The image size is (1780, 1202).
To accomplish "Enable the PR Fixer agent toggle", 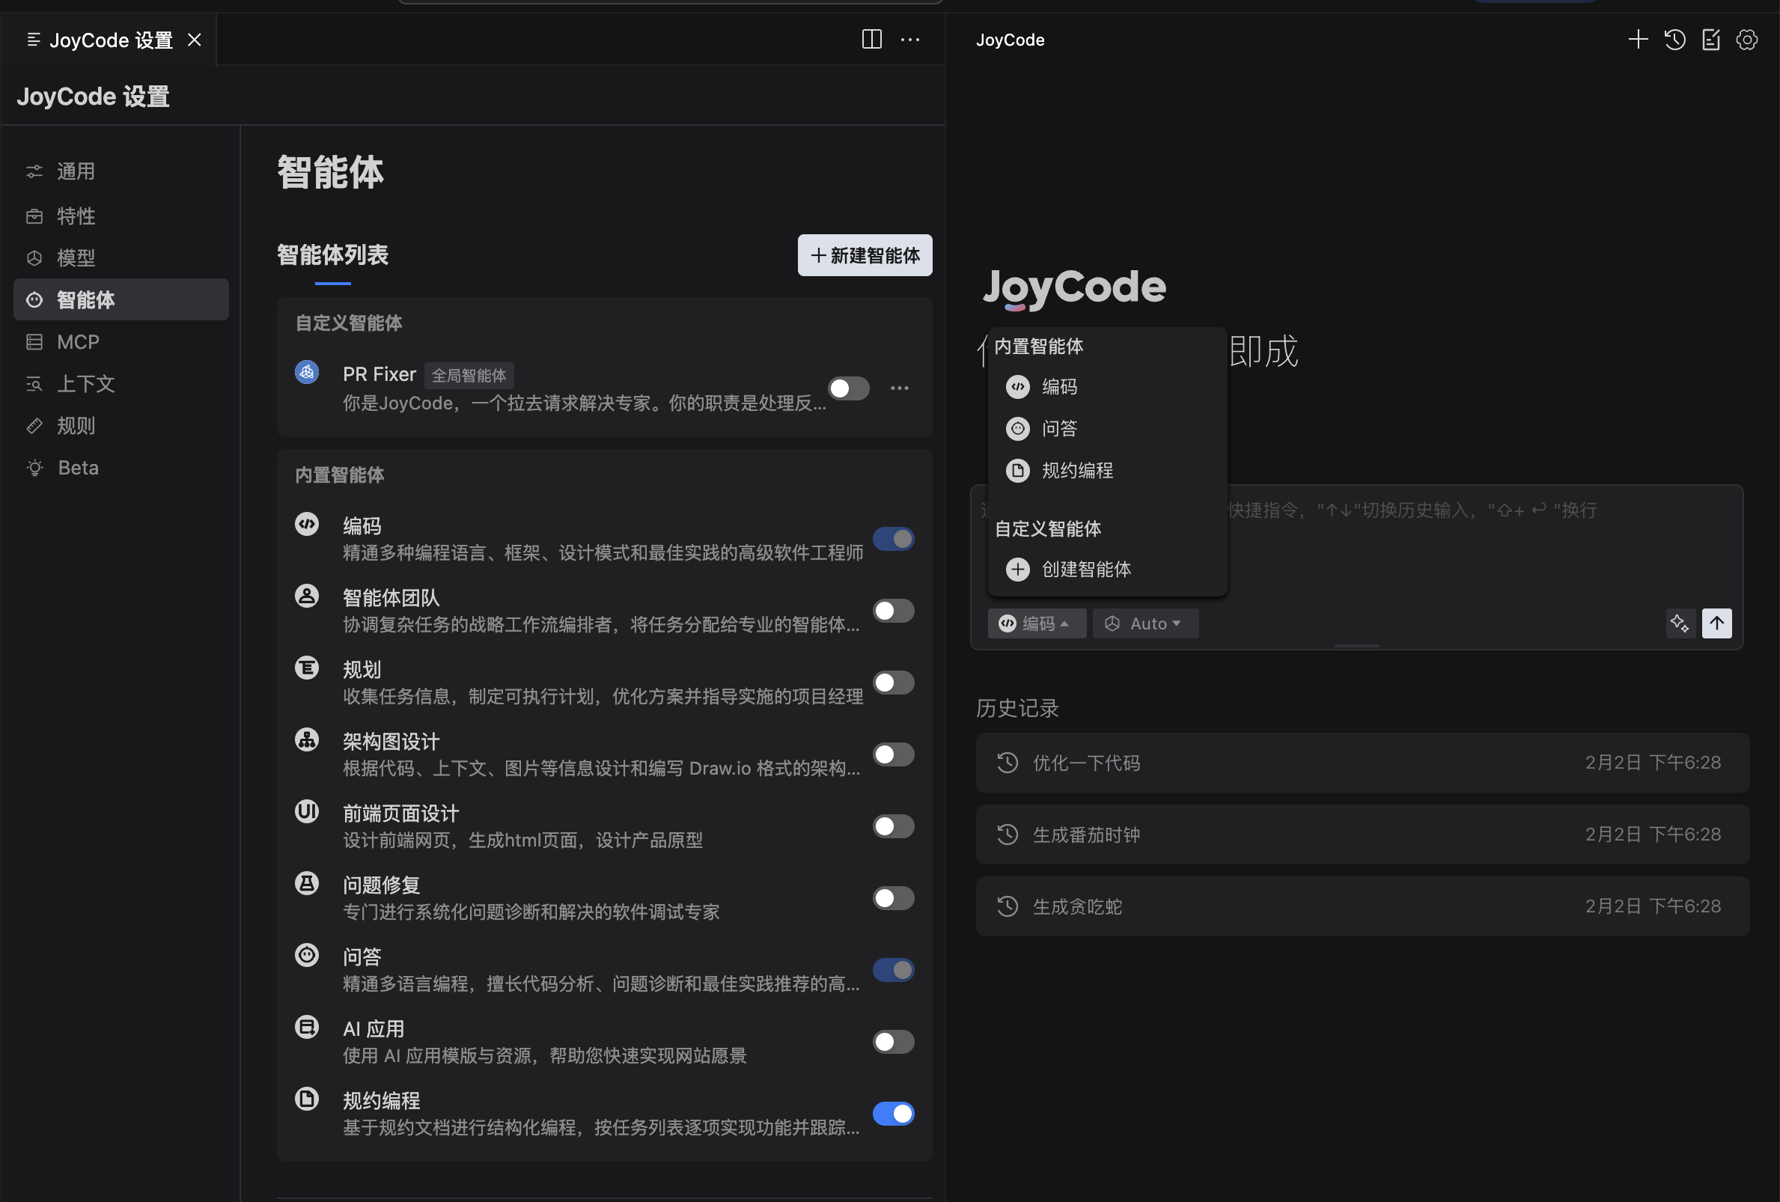I will [x=849, y=388].
